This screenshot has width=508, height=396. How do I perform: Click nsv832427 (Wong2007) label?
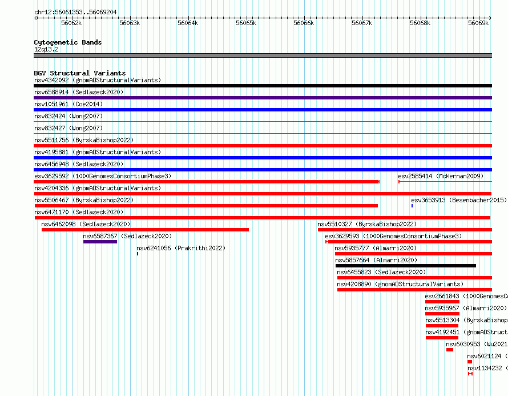[x=68, y=128]
